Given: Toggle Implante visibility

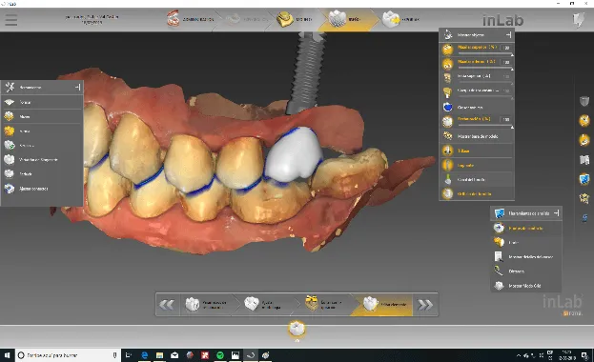Looking at the screenshot, I should click(x=477, y=165).
